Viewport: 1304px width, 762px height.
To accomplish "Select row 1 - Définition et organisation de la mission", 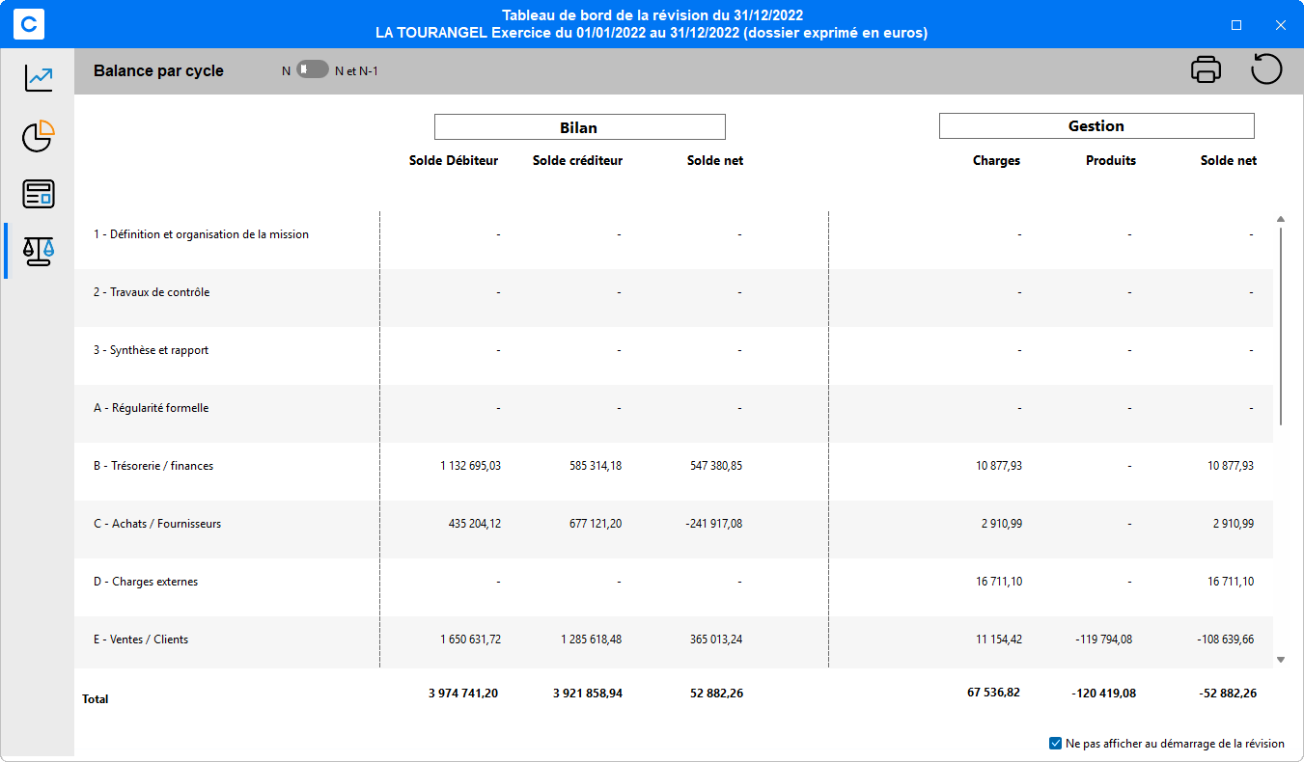I will click(674, 240).
